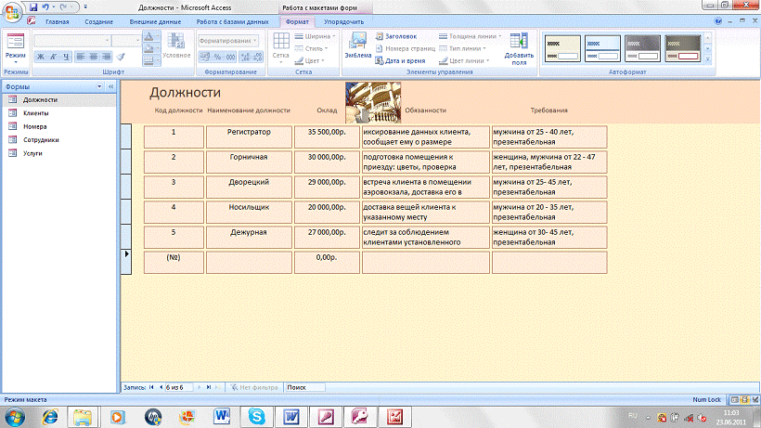
Task: Click the Условное formatting icon
Action: 176,43
